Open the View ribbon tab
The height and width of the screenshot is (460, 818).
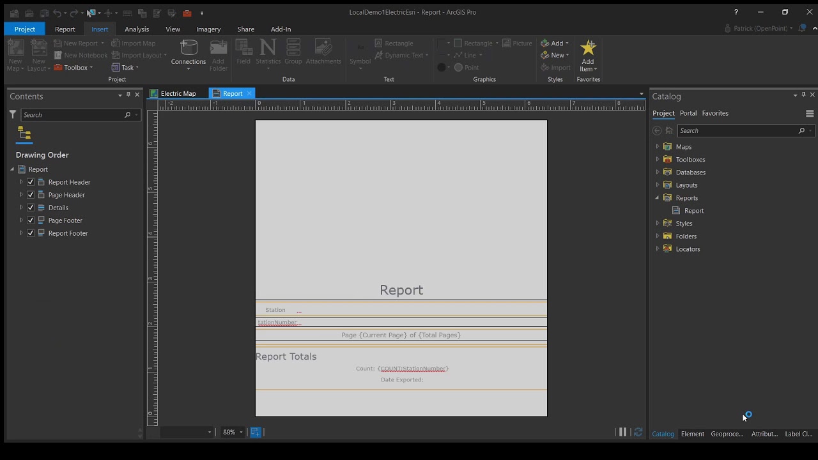tap(173, 29)
